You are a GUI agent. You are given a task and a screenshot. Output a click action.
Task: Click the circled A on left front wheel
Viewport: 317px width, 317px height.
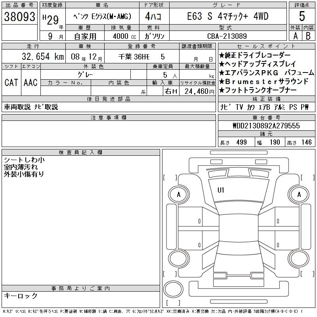[x=179, y=195]
